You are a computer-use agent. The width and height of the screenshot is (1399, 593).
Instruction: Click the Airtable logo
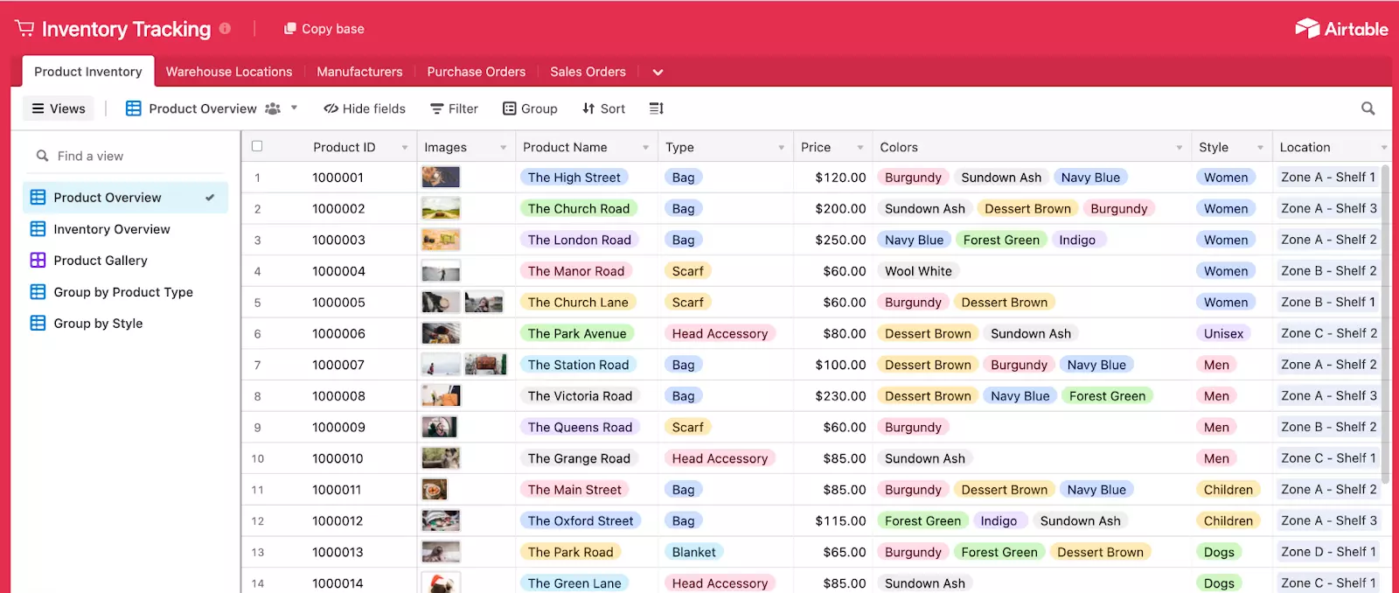pyautogui.click(x=1341, y=29)
